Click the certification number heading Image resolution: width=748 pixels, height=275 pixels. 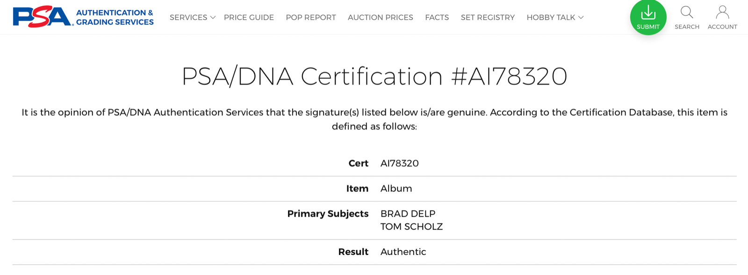[374, 76]
